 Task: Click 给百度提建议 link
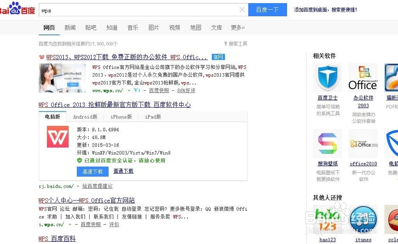97,186
